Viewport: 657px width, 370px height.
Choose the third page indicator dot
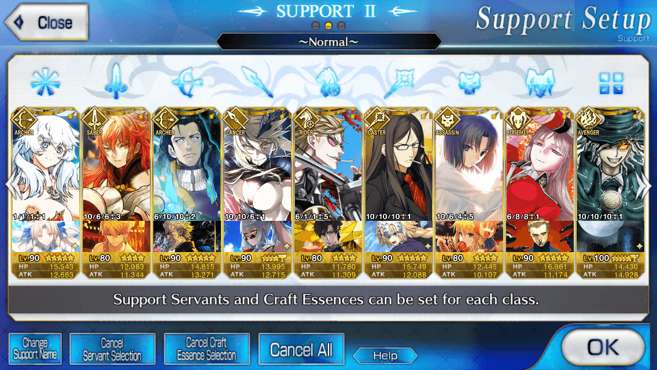click(x=341, y=26)
